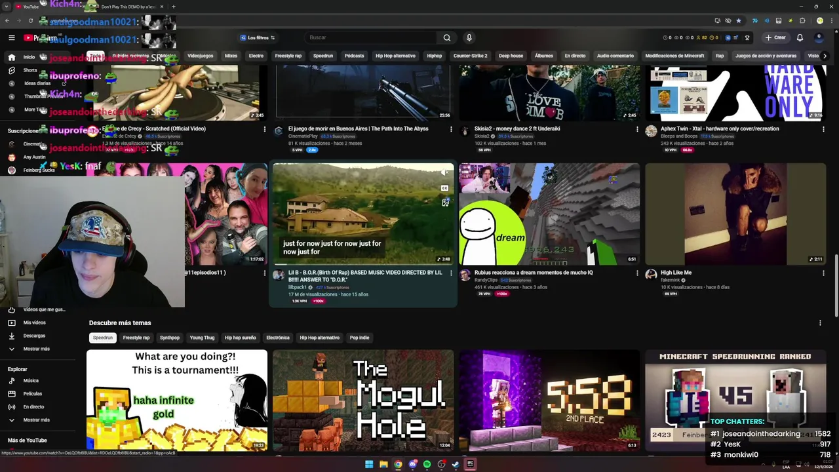This screenshot has width=839, height=472.
Task: Unmute the Lil B video preview
Action: (445, 173)
